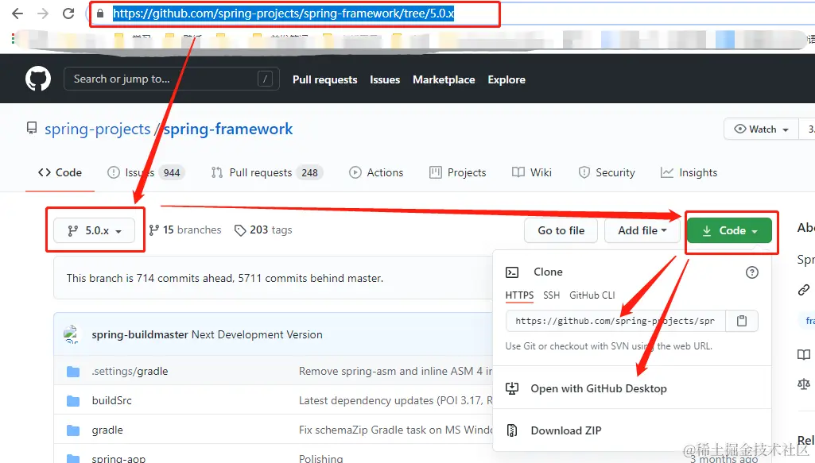
Task: Switch to the Code tab
Action: (60, 172)
